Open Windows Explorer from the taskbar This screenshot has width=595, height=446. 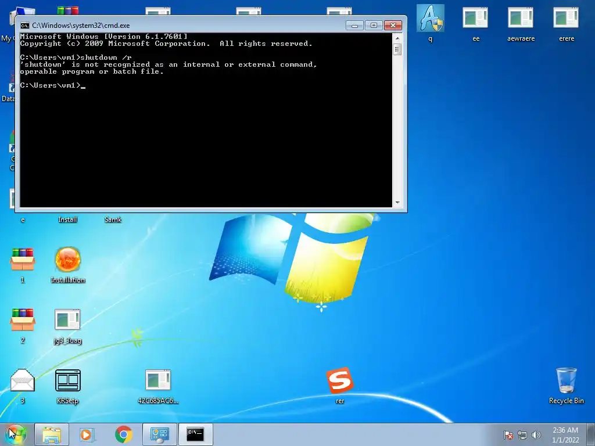[52, 434]
